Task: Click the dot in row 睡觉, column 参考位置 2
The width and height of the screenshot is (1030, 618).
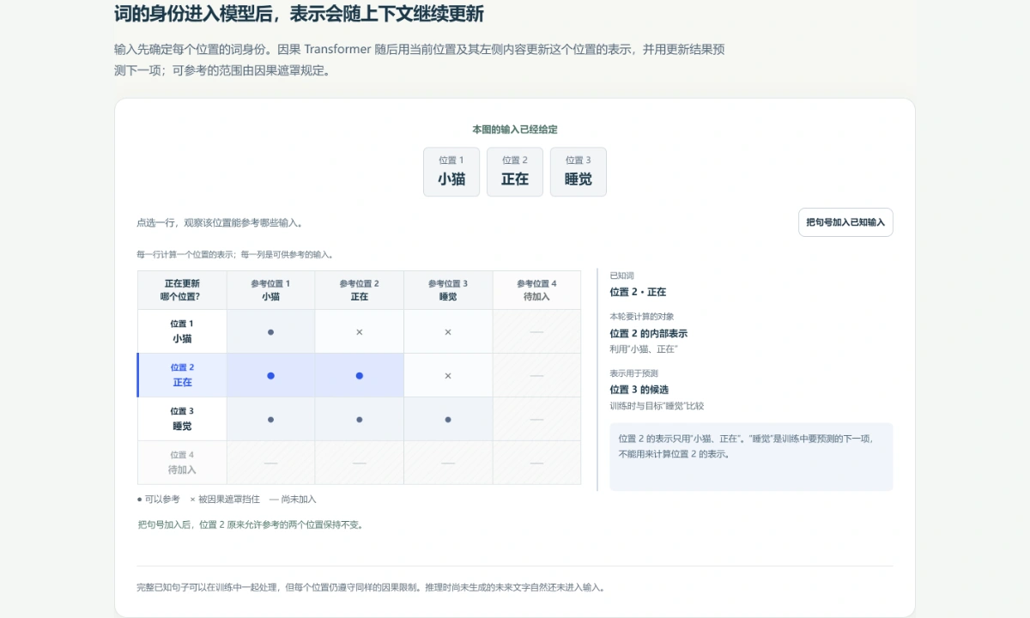Action: pyautogui.click(x=359, y=420)
